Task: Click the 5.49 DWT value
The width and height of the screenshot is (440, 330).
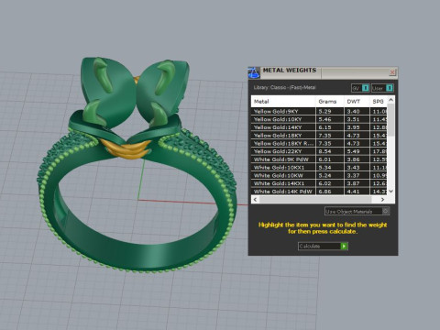Action: 353,151
